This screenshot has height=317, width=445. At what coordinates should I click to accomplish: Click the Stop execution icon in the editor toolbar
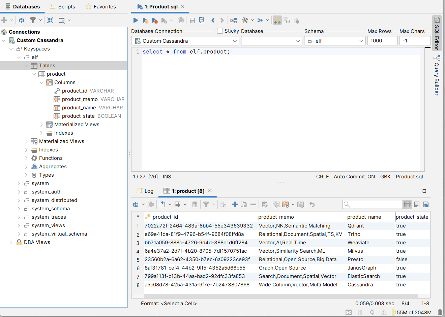pyautogui.click(x=181, y=21)
